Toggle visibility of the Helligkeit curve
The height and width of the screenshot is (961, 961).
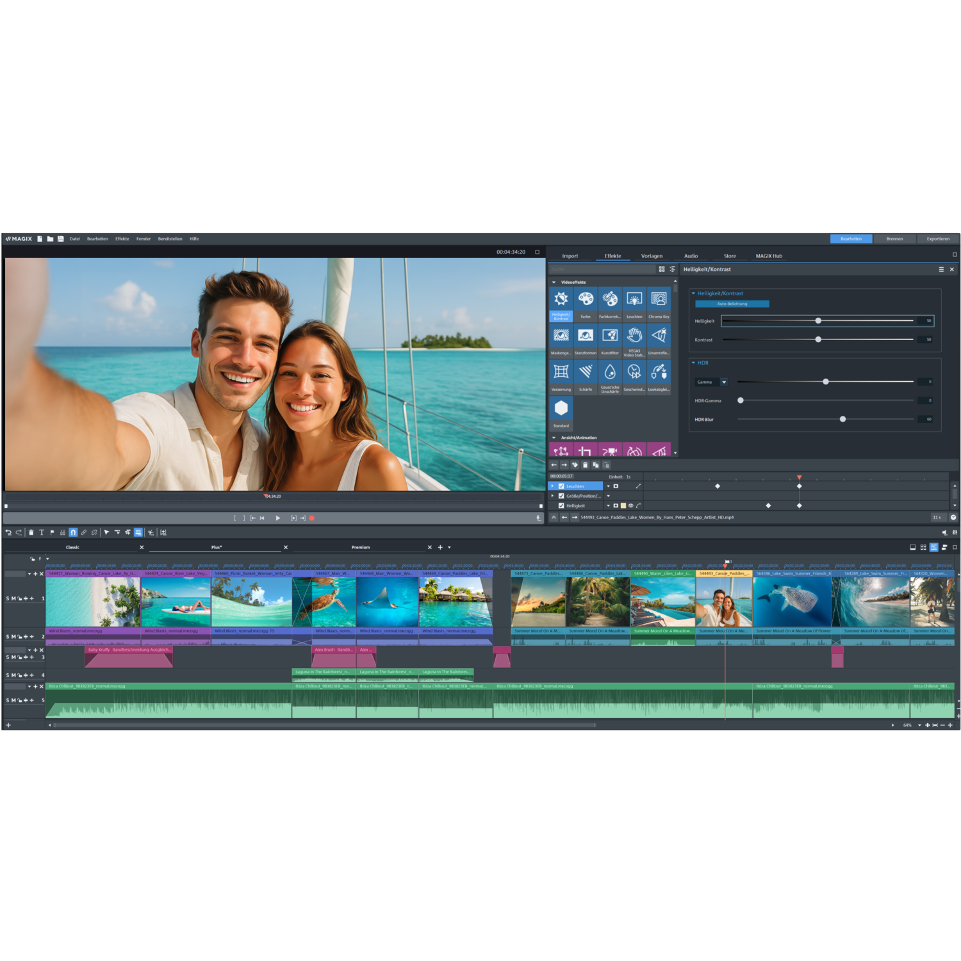630,505
